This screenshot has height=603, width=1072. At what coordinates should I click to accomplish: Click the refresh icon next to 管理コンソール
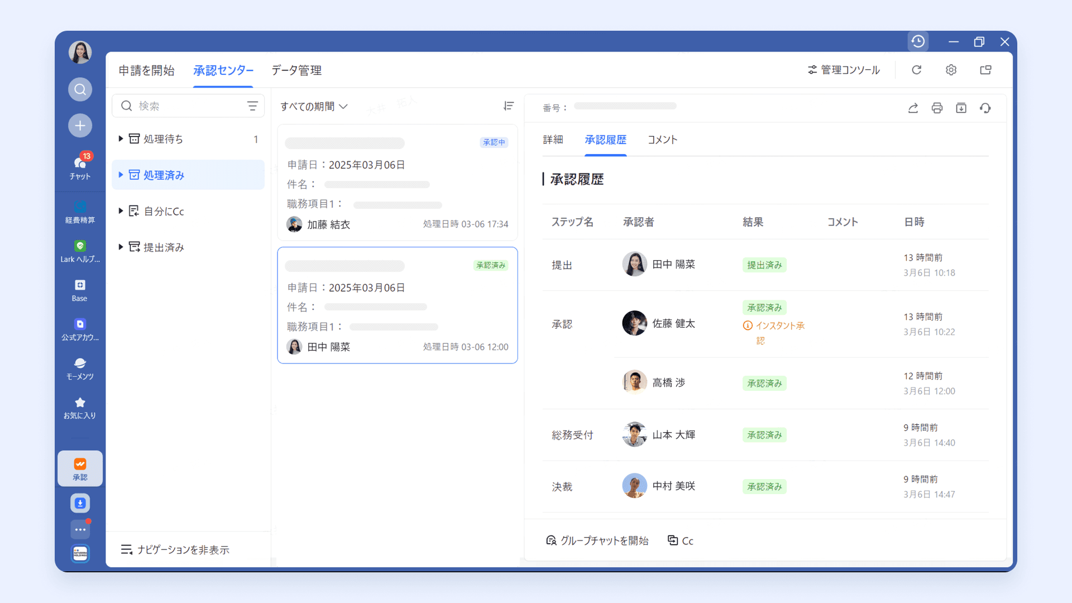pyautogui.click(x=916, y=70)
